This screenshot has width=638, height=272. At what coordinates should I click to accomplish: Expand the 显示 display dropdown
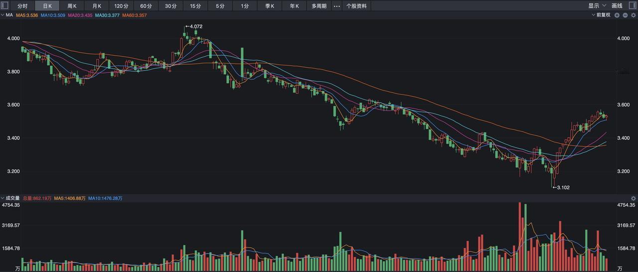coord(597,6)
